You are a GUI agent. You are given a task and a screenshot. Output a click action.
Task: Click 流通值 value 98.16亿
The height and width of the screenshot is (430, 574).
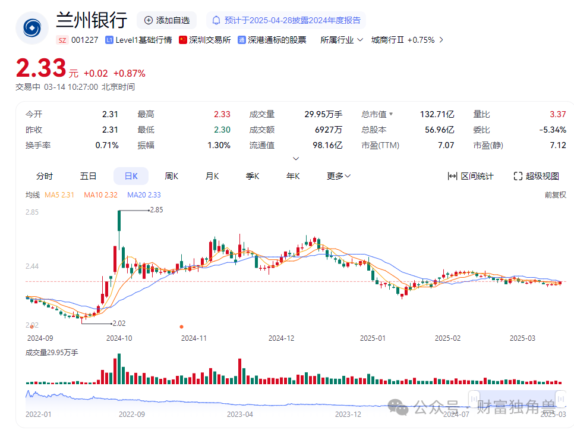pyautogui.click(x=327, y=145)
